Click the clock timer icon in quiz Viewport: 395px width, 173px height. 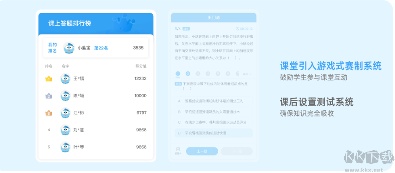[x=237, y=28]
